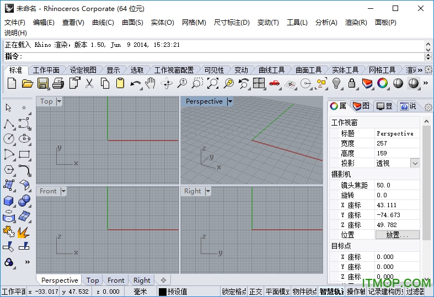Switch to the 显 display panel tab

click(x=385, y=106)
